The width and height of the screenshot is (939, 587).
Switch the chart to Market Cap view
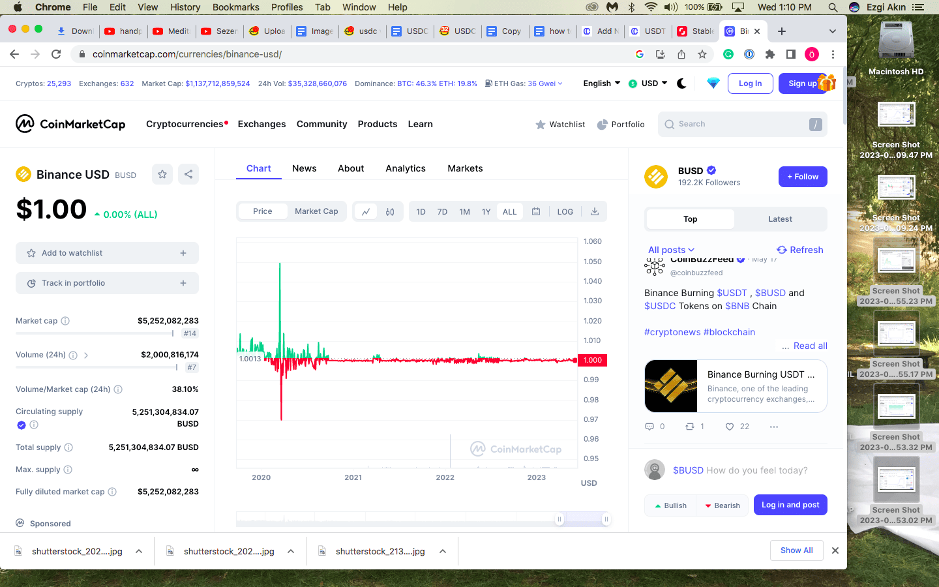click(316, 211)
